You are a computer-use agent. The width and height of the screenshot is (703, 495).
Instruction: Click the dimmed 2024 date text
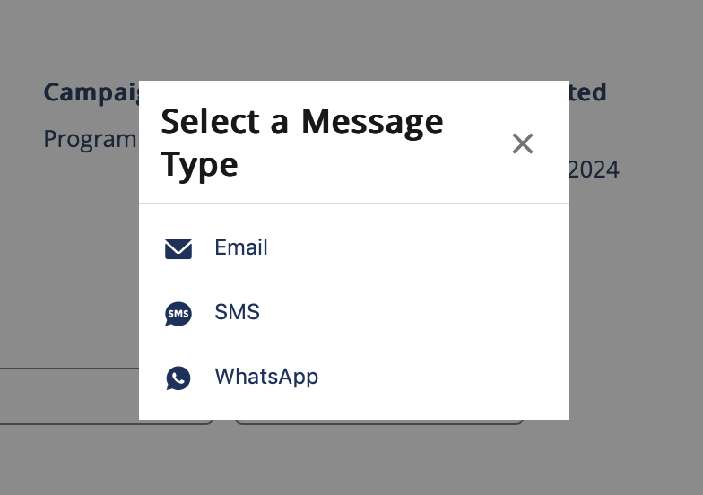point(595,170)
